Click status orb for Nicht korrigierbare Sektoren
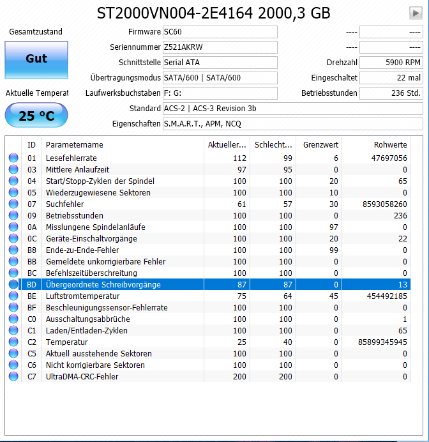429x442 pixels. point(13,365)
